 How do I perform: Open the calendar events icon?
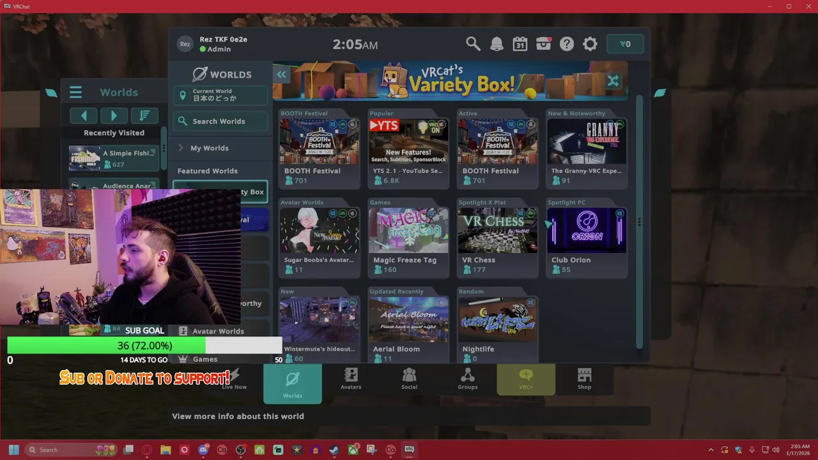coord(520,43)
